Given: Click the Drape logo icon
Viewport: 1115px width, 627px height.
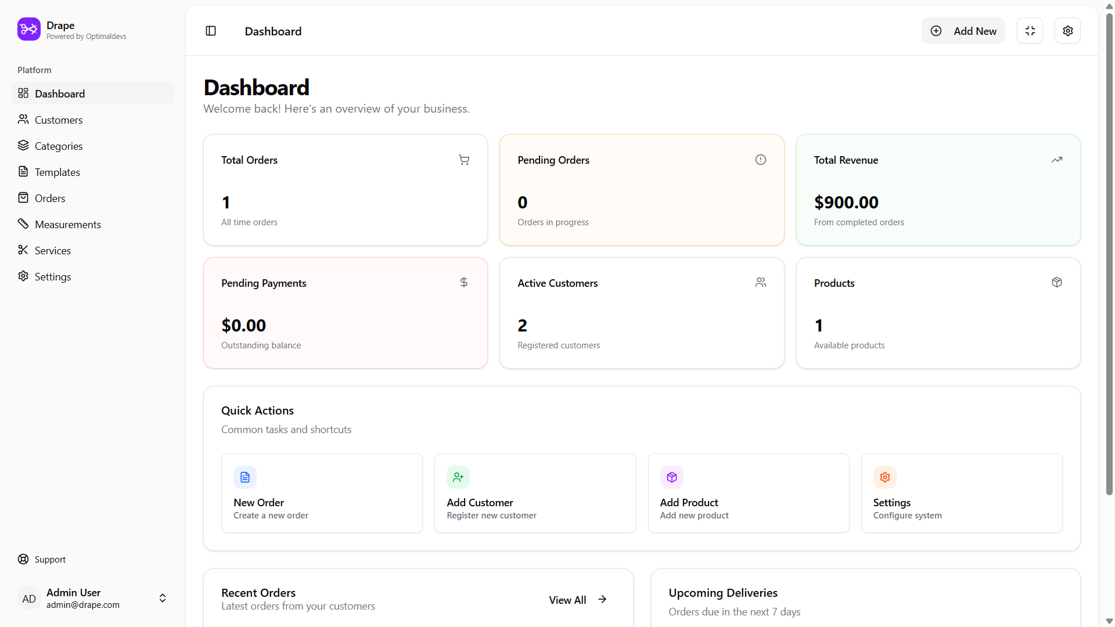Looking at the screenshot, I should pyautogui.click(x=28, y=29).
